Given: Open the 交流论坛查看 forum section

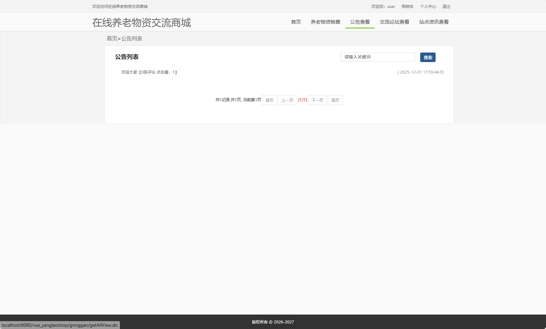Looking at the screenshot, I should click(x=394, y=22).
